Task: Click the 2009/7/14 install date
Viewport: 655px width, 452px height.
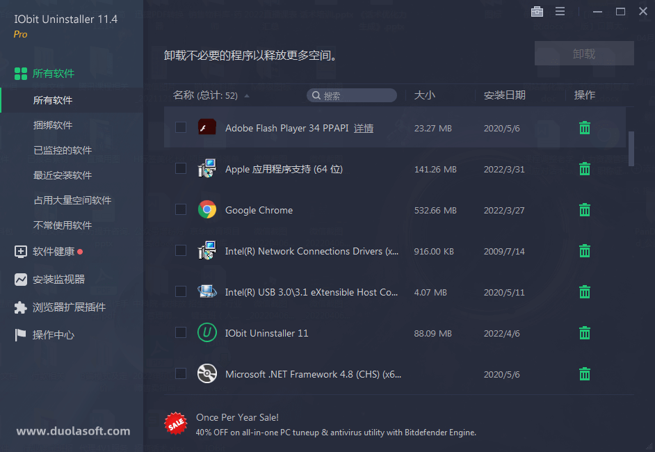Action: click(x=504, y=252)
